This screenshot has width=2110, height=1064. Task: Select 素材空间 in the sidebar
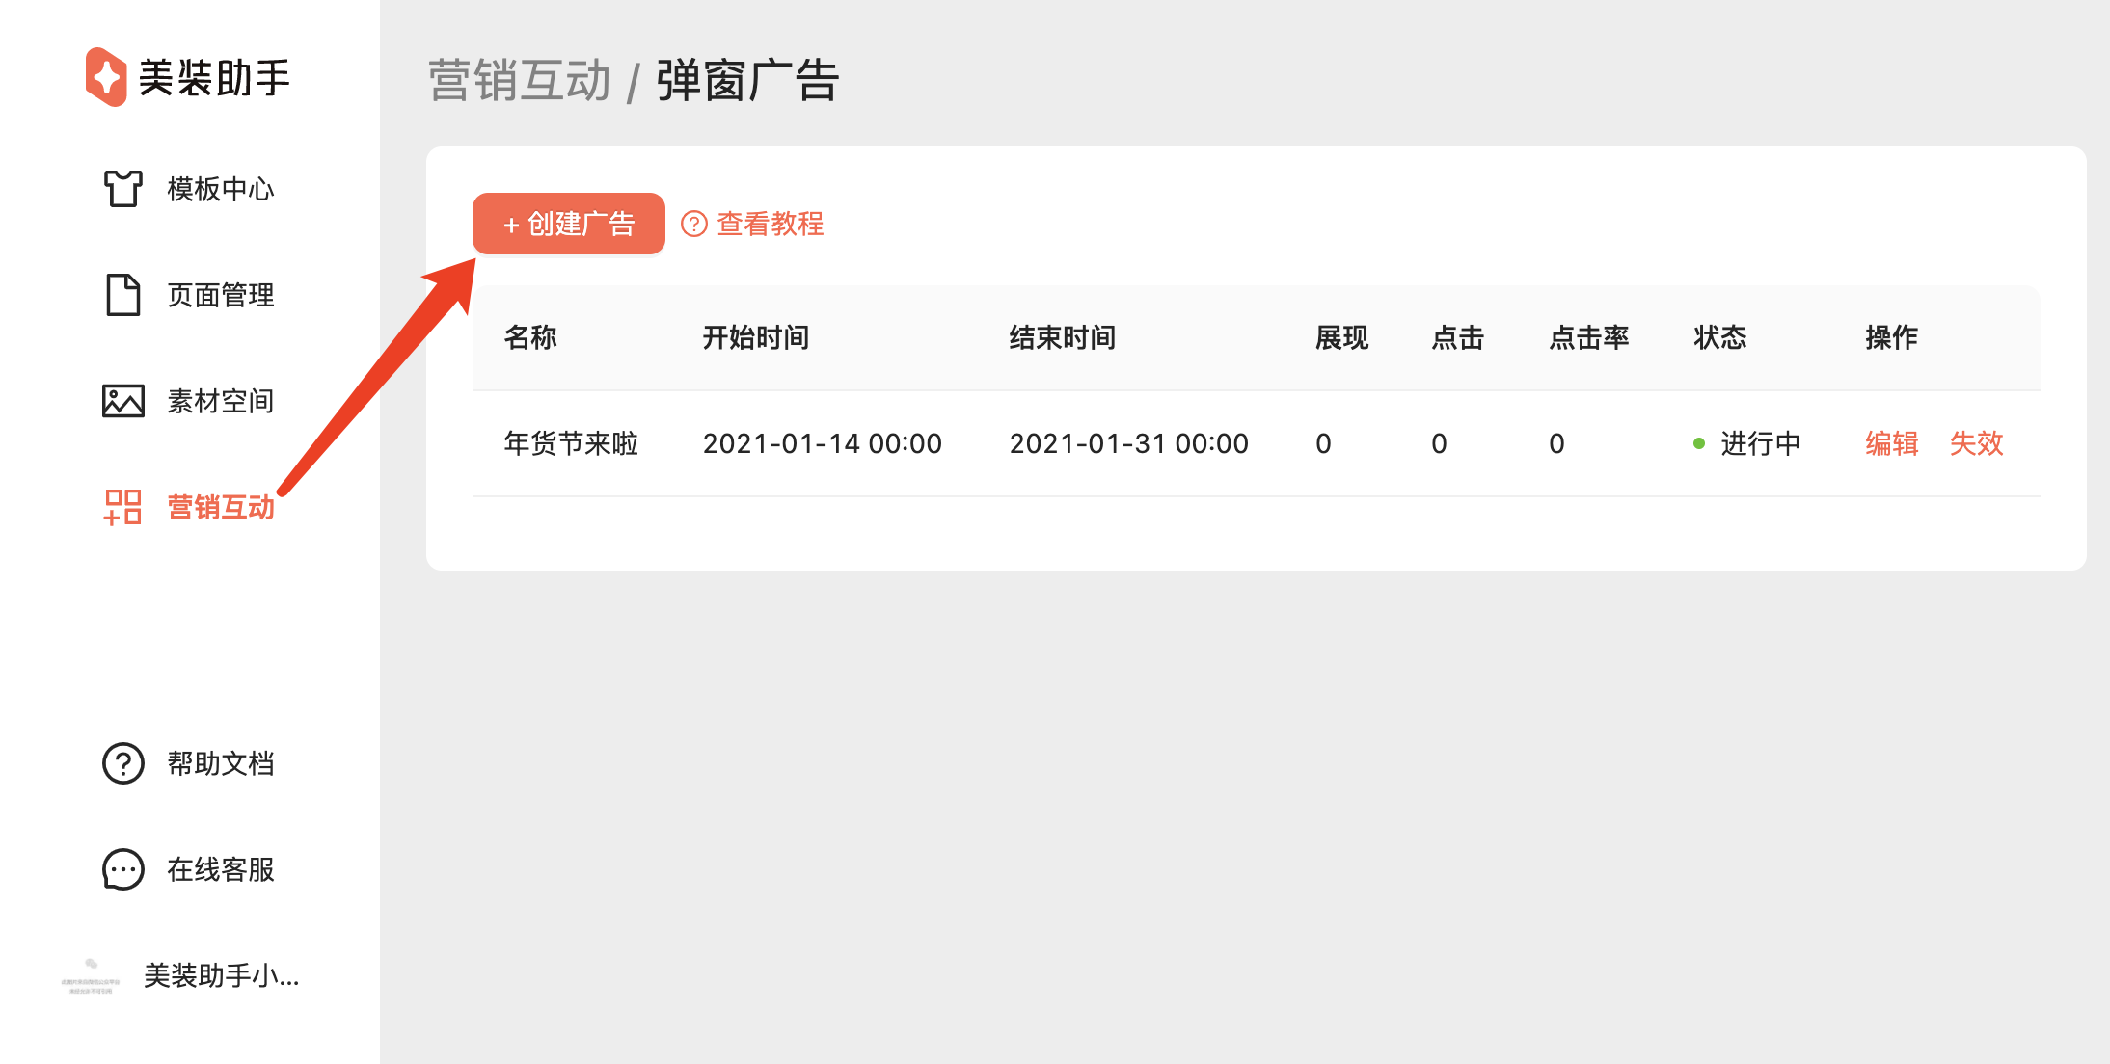221,401
